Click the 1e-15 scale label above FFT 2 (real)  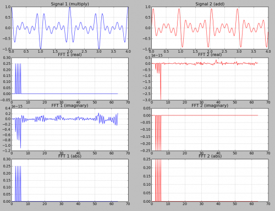pos(157,55)
